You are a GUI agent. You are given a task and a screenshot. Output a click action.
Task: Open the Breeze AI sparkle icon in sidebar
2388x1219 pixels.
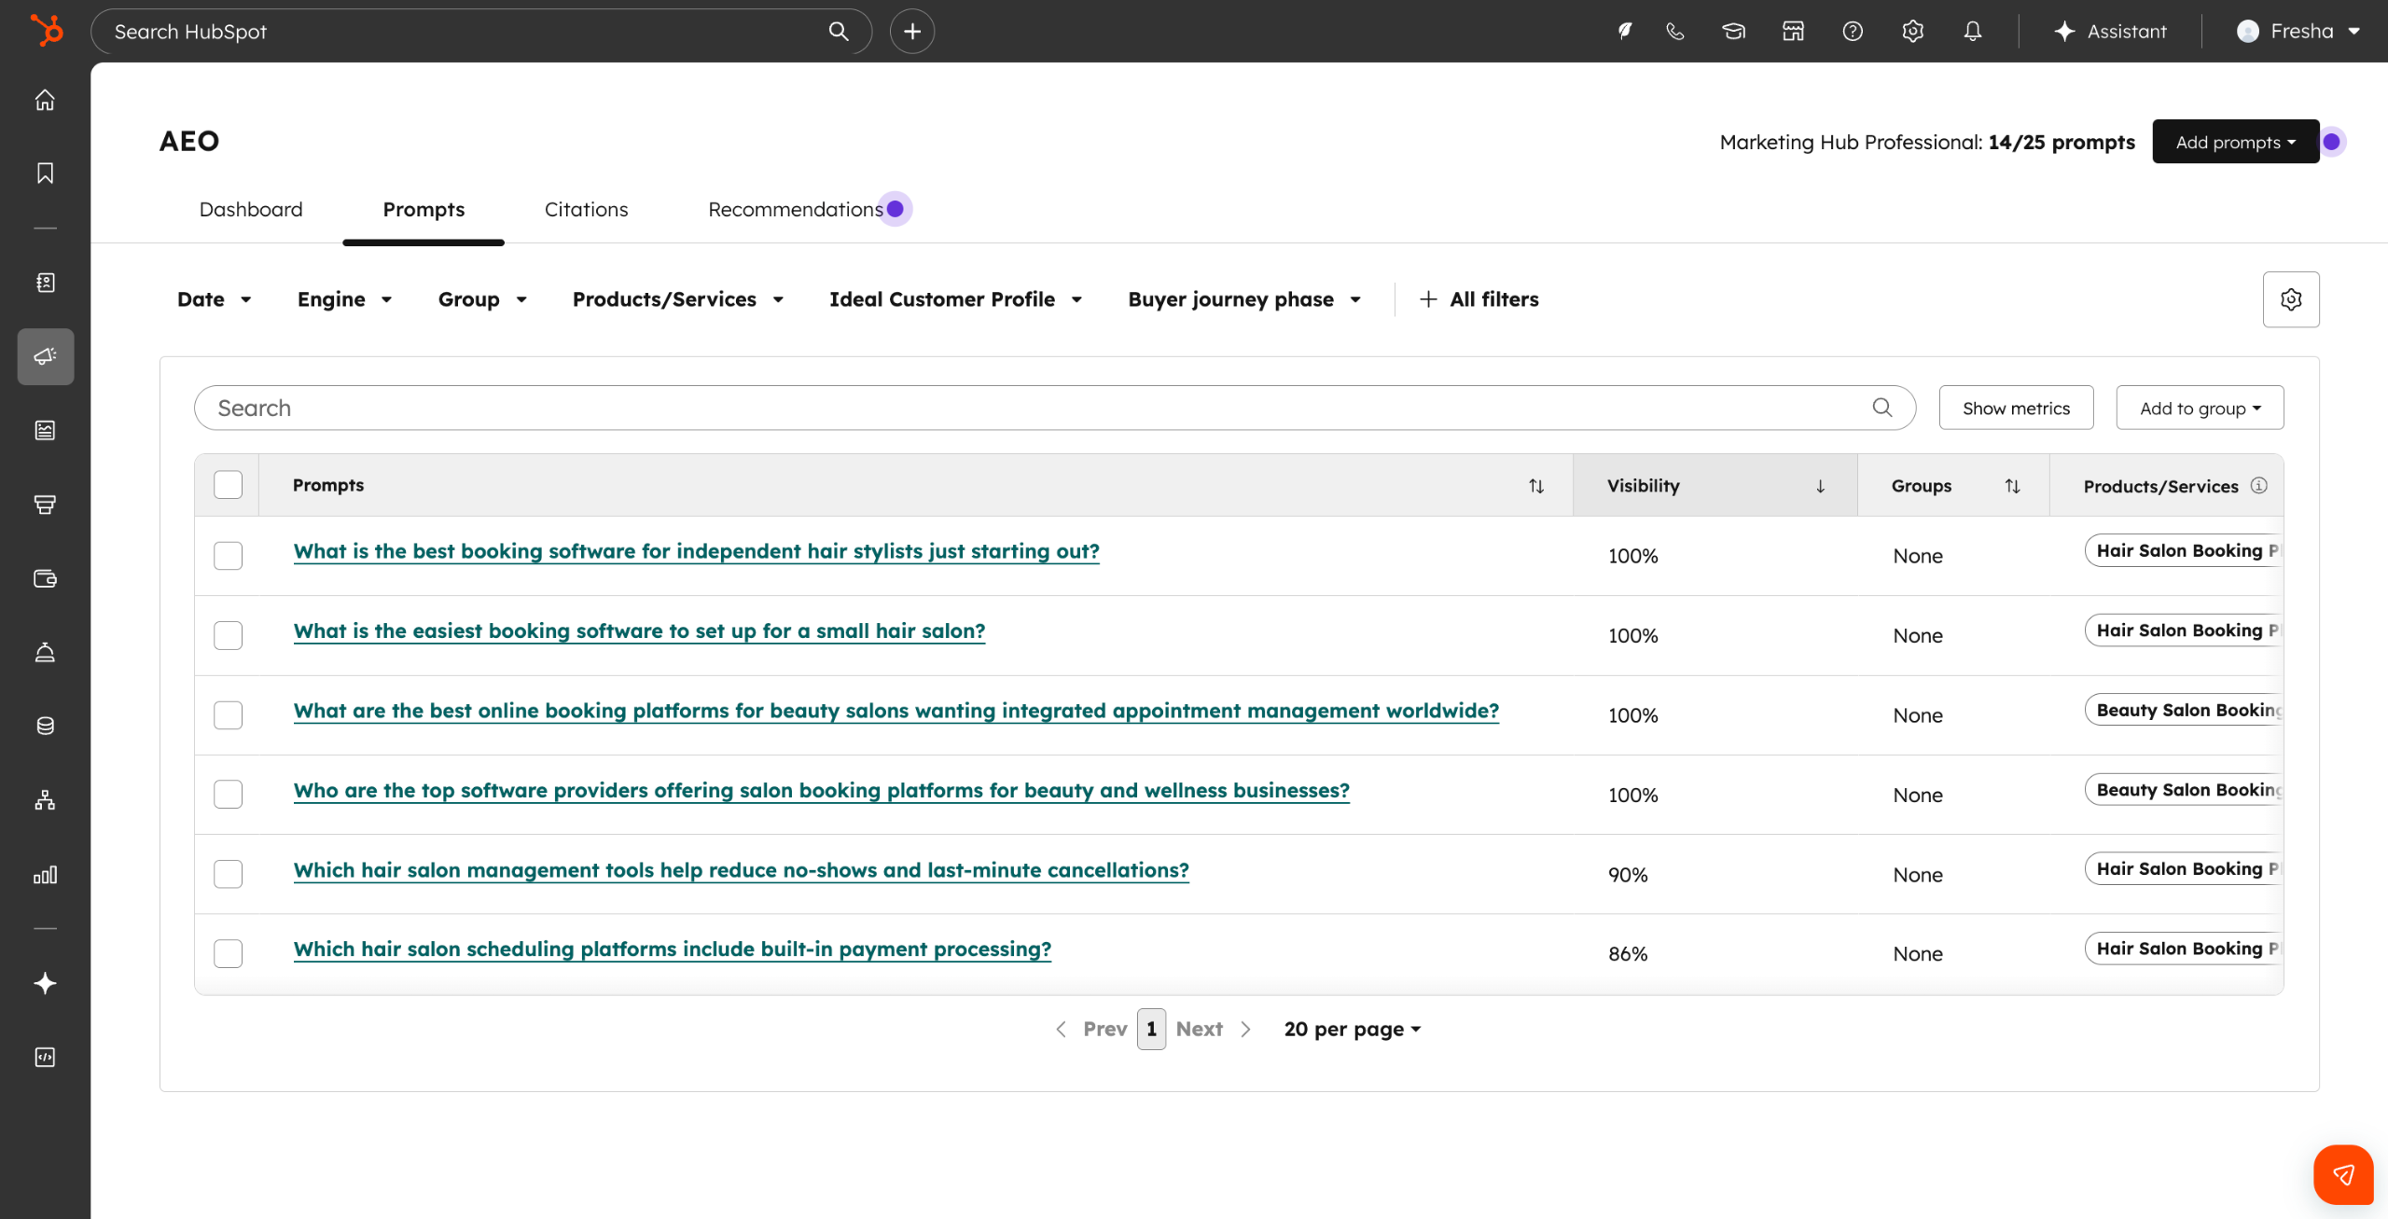click(x=45, y=983)
